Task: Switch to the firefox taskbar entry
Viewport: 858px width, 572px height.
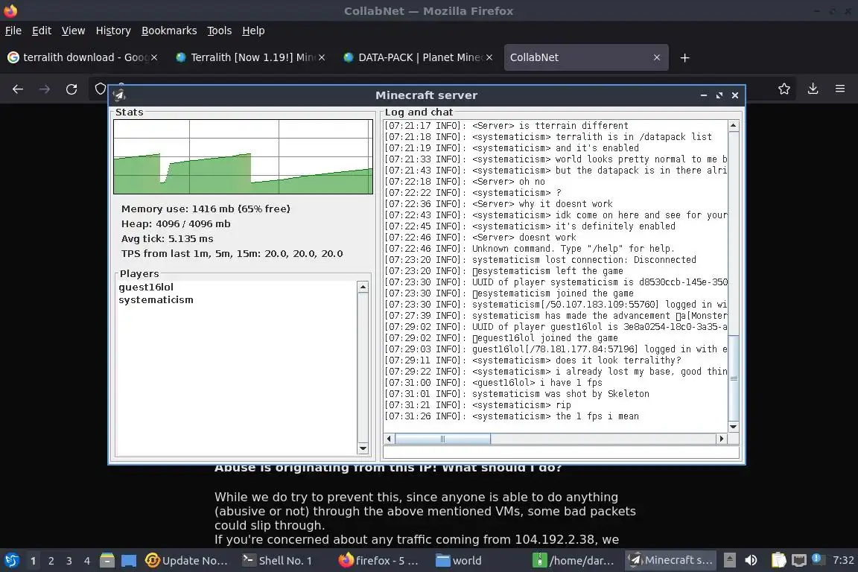Action: (378, 560)
